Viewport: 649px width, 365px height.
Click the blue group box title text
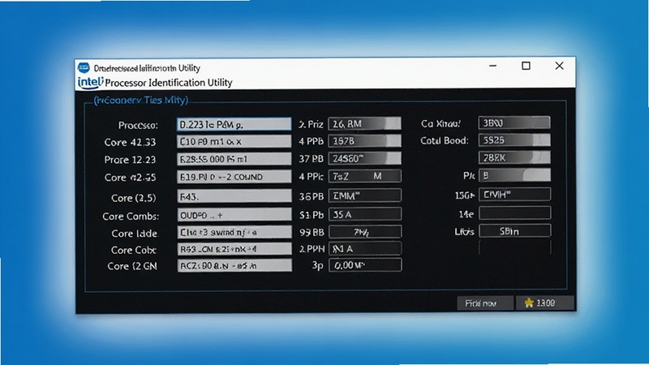[x=140, y=100]
